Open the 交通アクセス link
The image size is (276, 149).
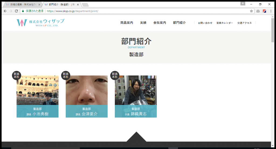coord(244,23)
